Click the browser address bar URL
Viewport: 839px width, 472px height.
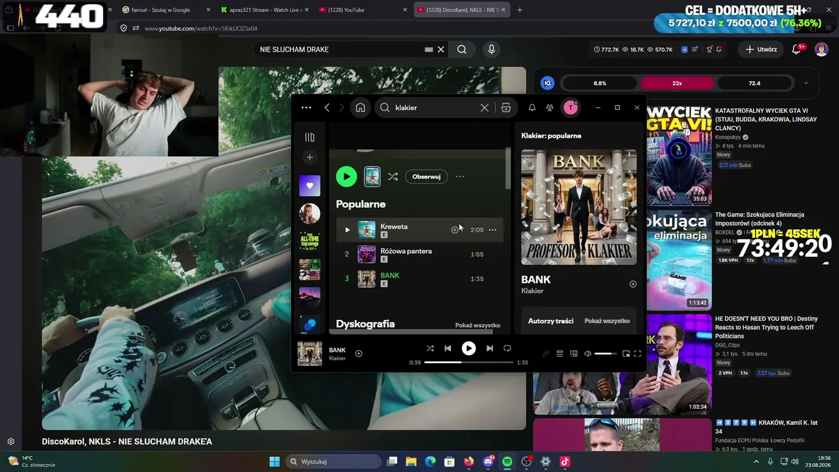pyautogui.click(x=201, y=28)
